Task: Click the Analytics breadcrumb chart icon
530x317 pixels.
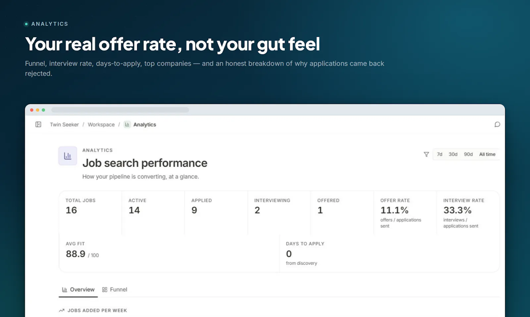Action: pyautogui.click(x=127, y=125)
